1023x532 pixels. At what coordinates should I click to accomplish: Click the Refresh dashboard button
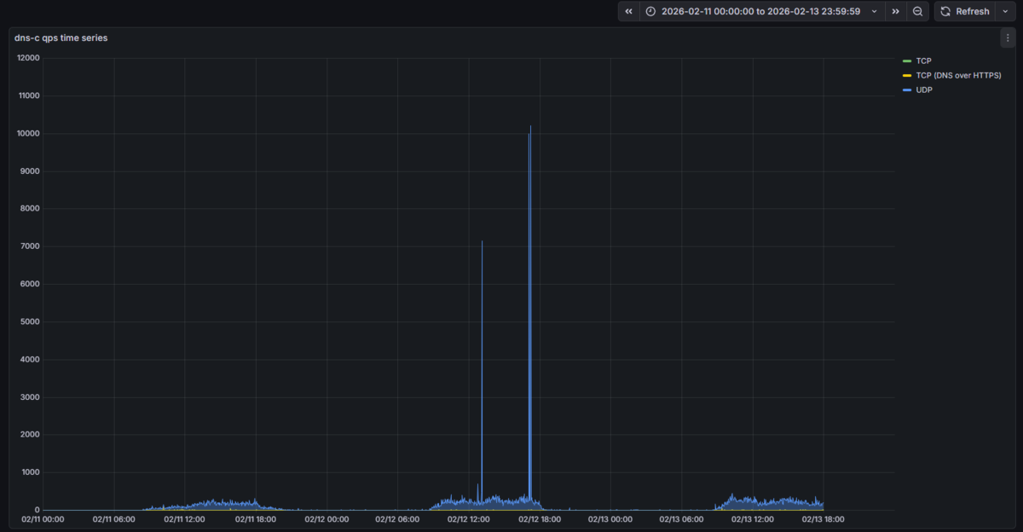[x=965, y=11]
